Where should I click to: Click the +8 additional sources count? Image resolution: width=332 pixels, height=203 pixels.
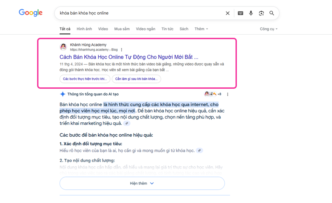click(x=219, y=94)
